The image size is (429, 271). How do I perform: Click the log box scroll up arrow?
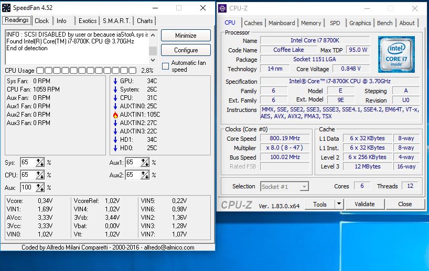tap(153, 35)
